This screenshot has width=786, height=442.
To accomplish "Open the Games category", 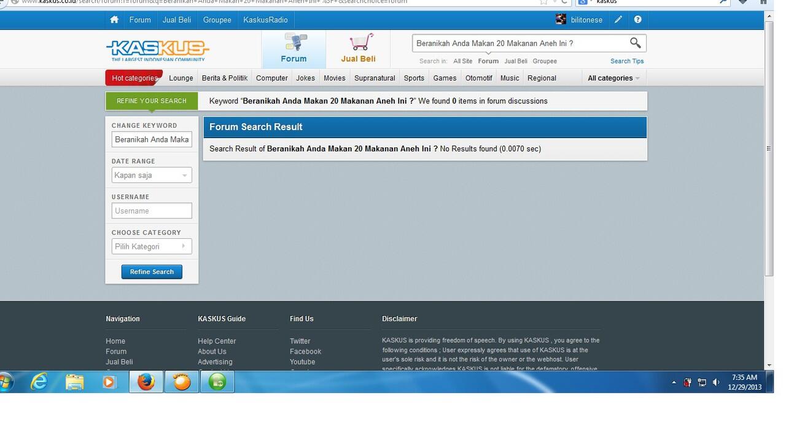I will pyautogui.click(x=445, y=78).
